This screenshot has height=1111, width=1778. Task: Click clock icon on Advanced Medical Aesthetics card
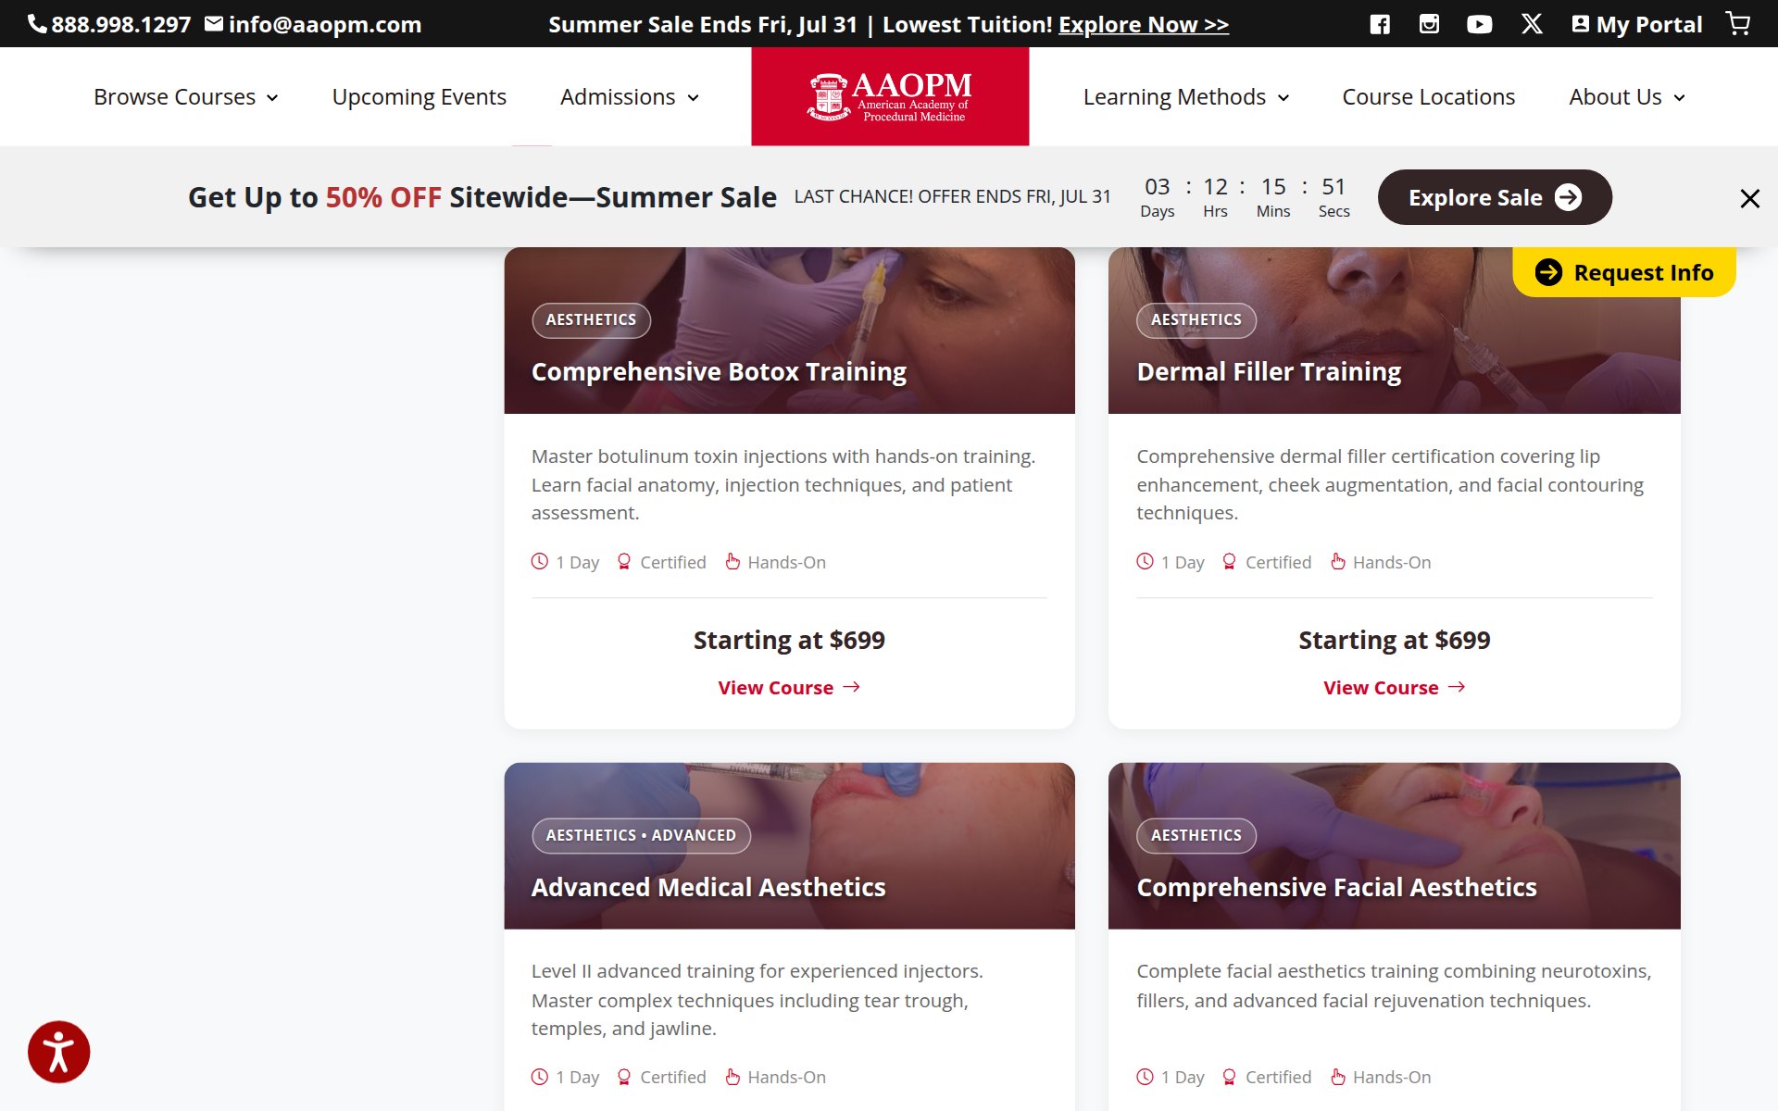540,1077
